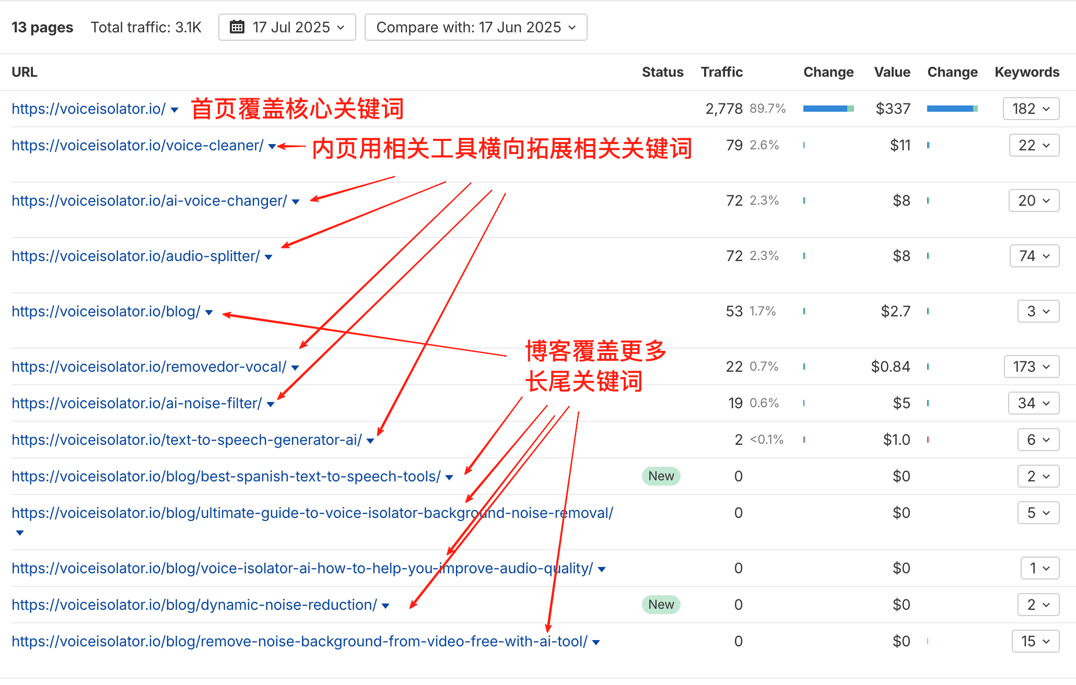Open the text-to-speech-generator-ai page link
This screenshot has height=685, width=1076.
coord(187,440)
